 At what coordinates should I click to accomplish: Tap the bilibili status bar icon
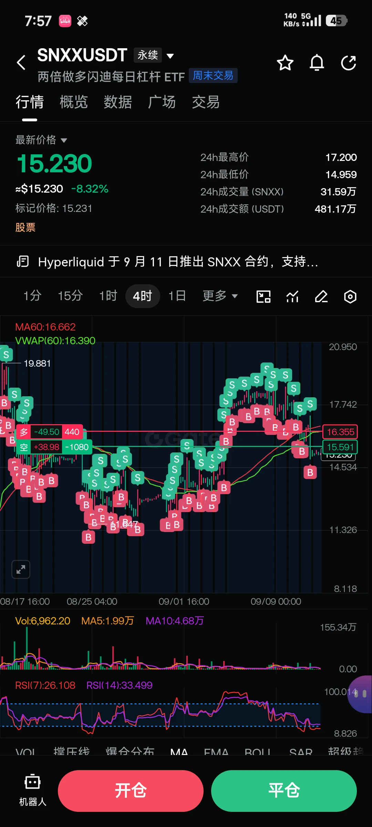click(x=65, y=21)
